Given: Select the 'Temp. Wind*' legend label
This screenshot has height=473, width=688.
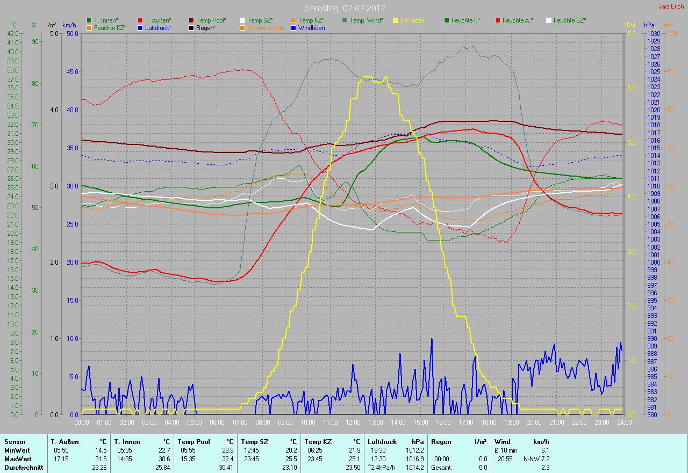Looking at the screenshot, I should (x=366, y=20).
